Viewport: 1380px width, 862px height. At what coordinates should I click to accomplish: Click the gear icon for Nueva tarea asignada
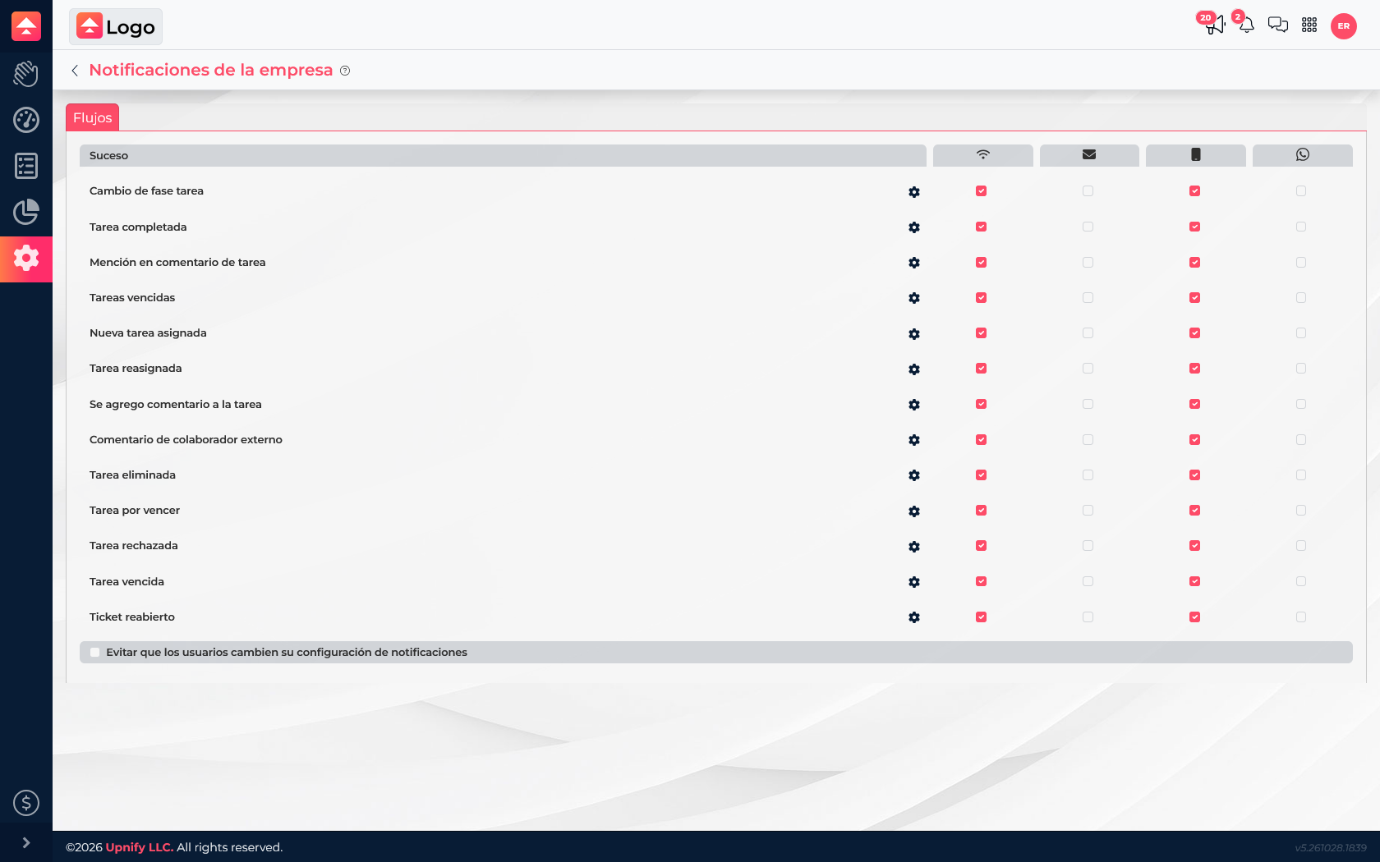click(x=914, y=334)
